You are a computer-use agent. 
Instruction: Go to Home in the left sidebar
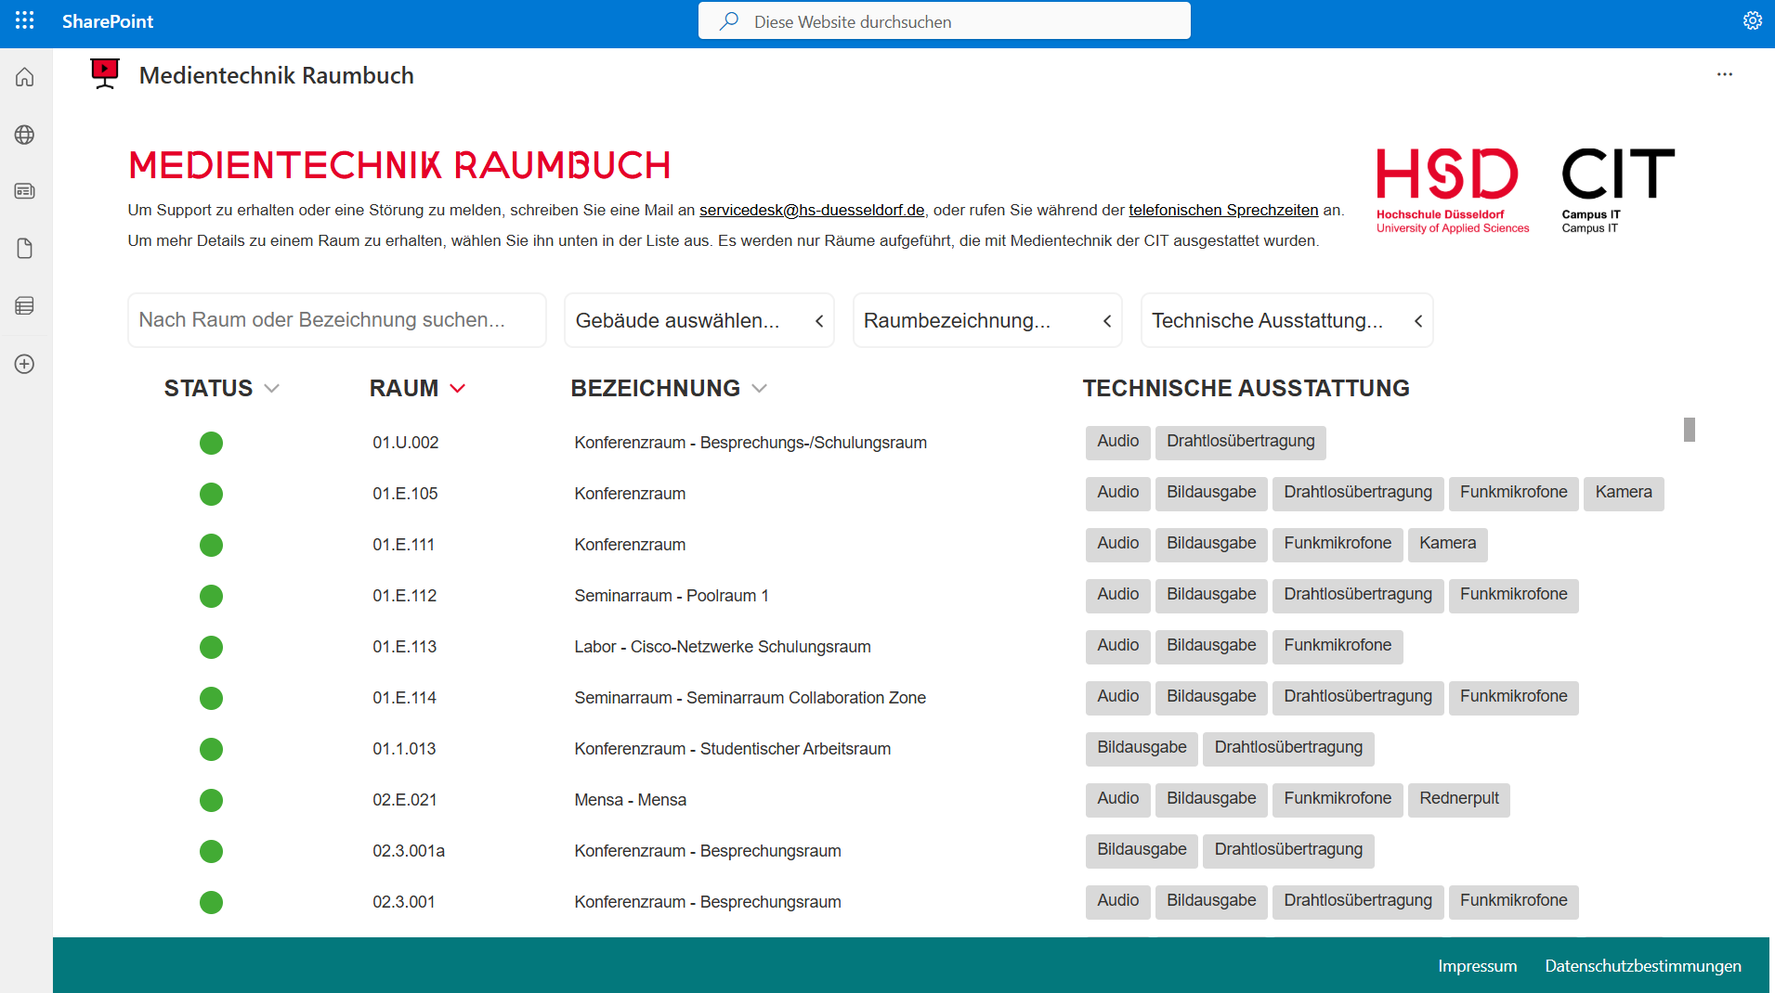click(x=25, y=77)
